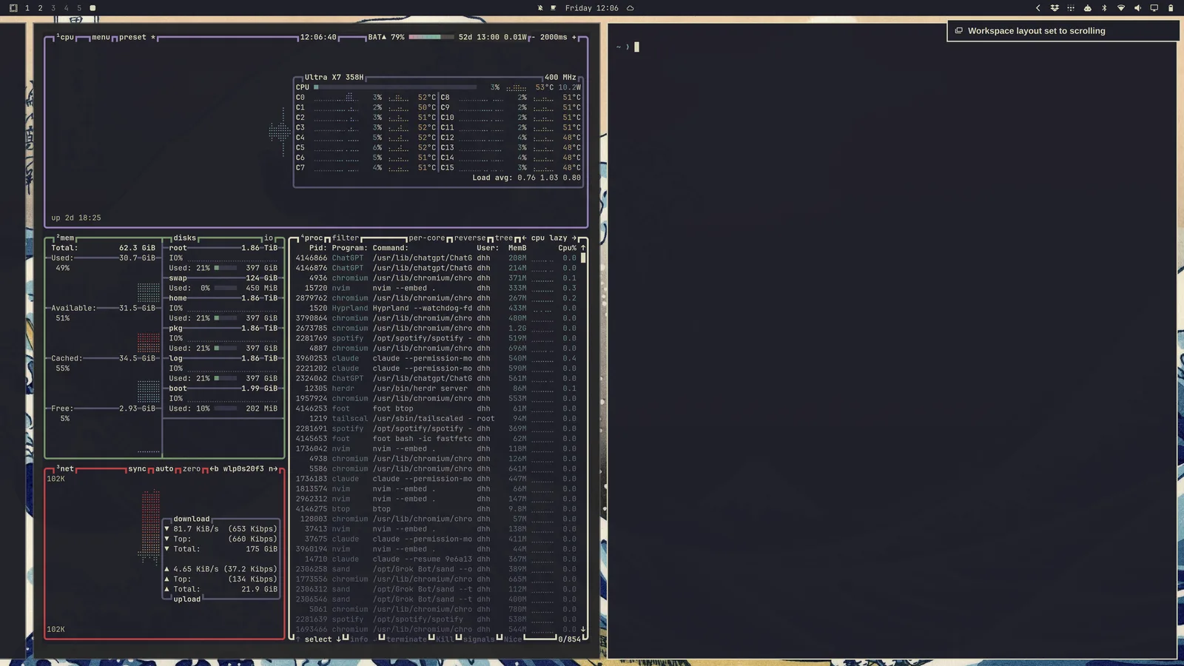Click the root disk usage bar

226,268
